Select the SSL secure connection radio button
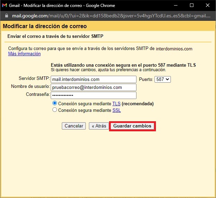 [x=55, y=110]
